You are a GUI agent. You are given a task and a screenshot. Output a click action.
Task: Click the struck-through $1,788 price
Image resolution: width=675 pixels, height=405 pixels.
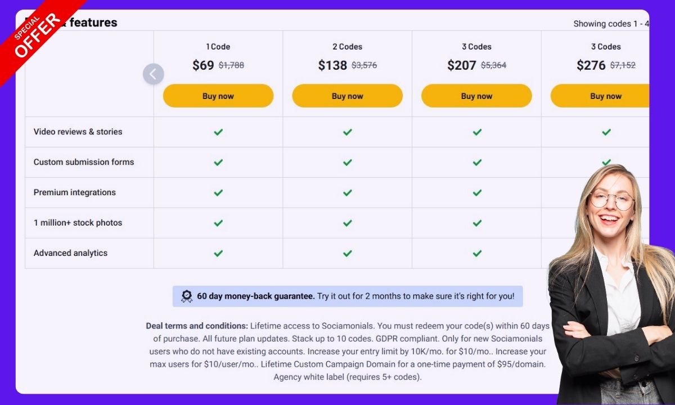pos(231,65)
